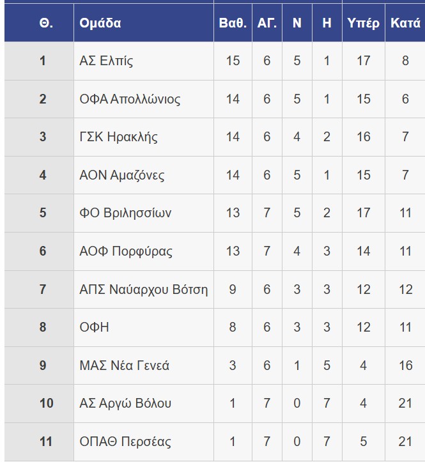Click the Ν wins column header
Screen dimensions: 425x462
(x=297, y=24)
